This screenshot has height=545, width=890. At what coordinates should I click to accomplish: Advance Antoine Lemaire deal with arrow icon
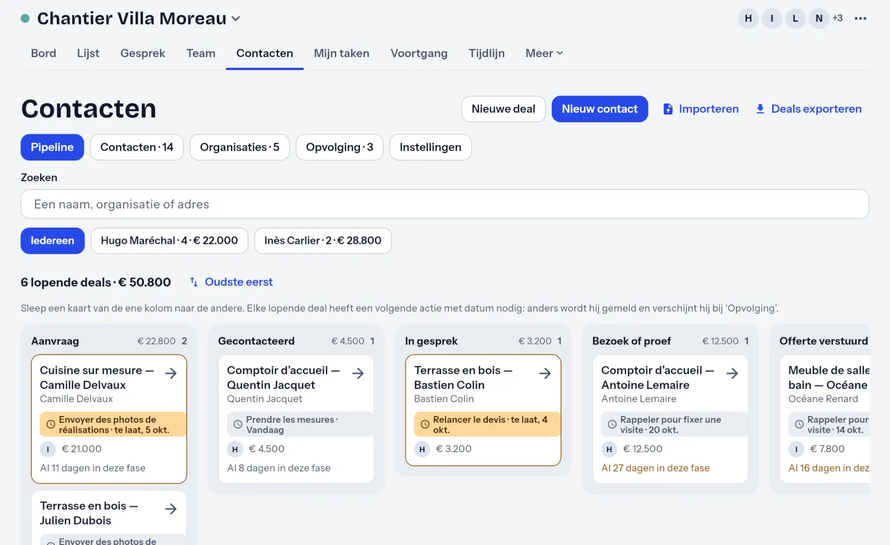pos(732,373)
